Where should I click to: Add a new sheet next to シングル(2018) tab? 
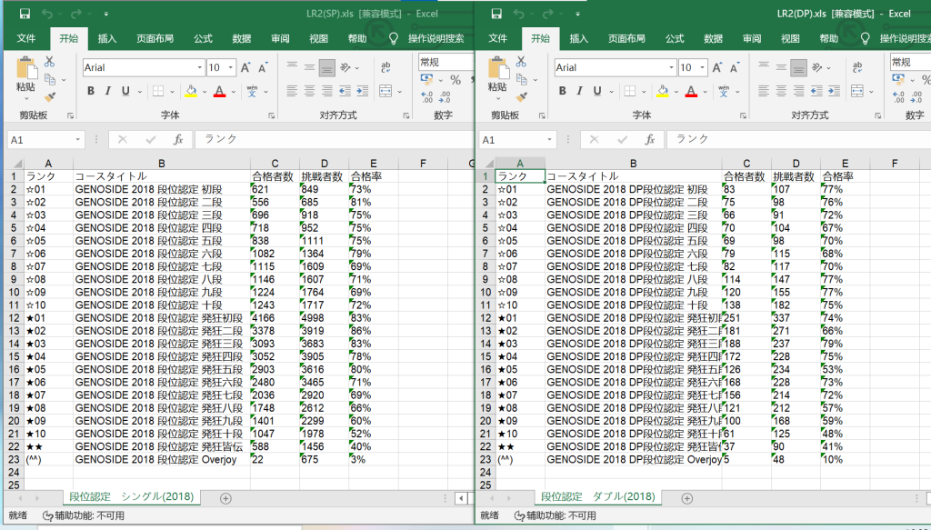pyautogui.click(x=225, y=497)
